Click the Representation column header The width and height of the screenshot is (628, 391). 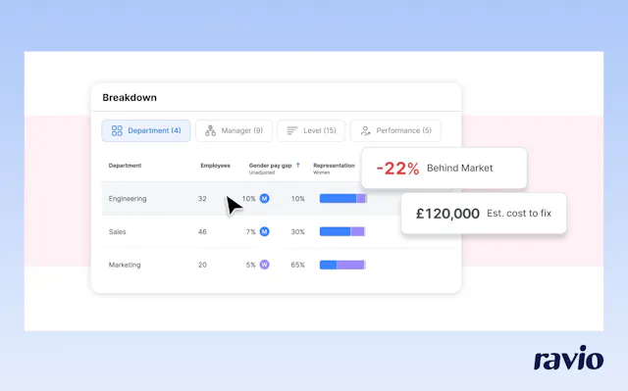click(x=334, y=166)
